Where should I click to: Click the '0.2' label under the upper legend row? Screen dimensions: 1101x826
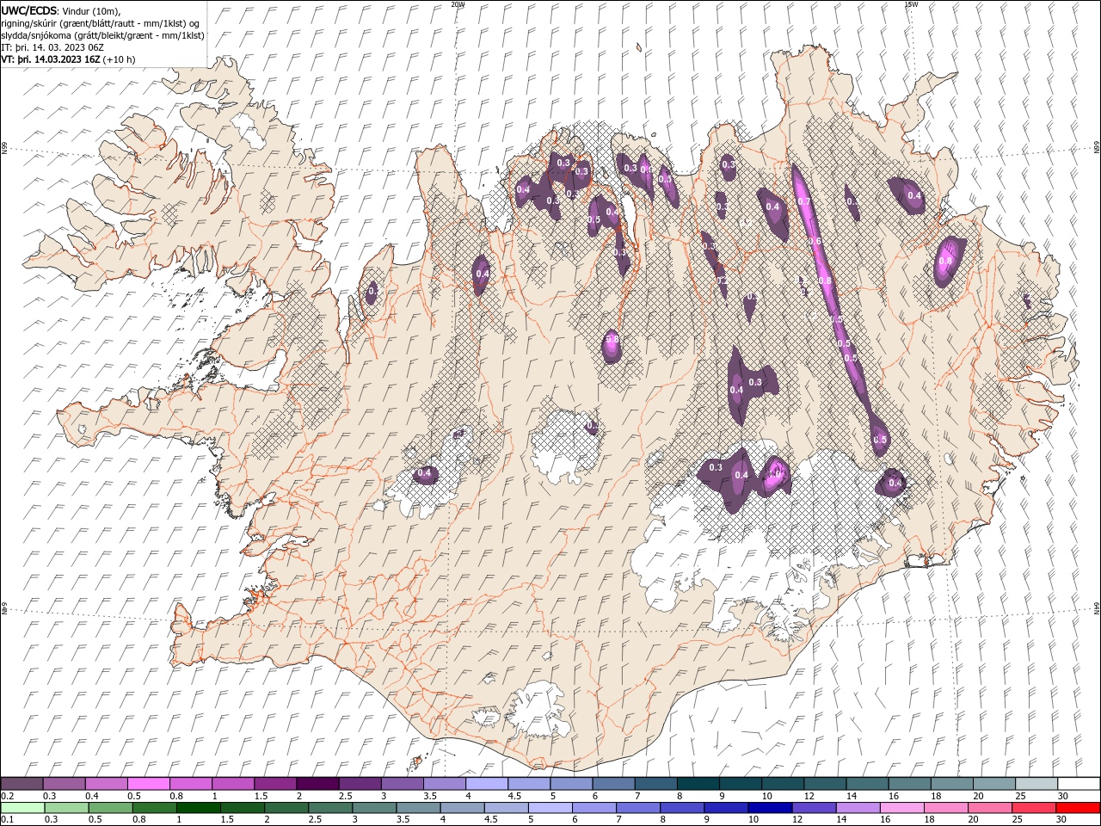(7, 796)
